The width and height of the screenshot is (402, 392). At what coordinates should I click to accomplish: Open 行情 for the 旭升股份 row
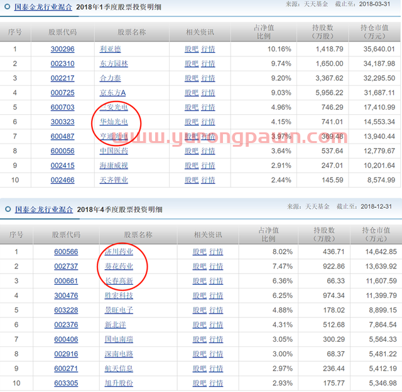click(x=216, y=383)
